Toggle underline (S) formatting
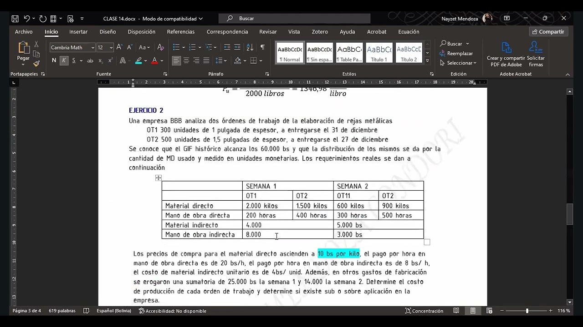 point(73,60)
